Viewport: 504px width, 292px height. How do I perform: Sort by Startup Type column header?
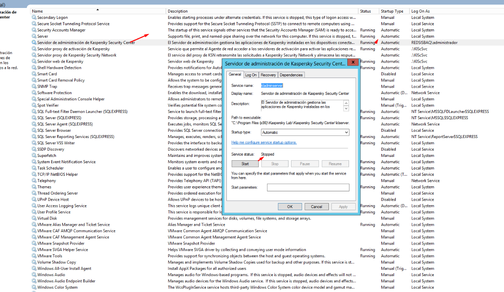pos(394,11)
